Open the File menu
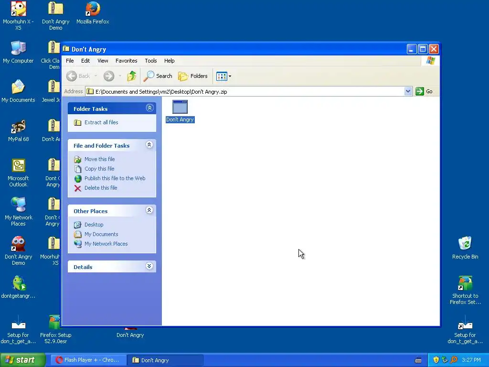 [x=70, y=61]
